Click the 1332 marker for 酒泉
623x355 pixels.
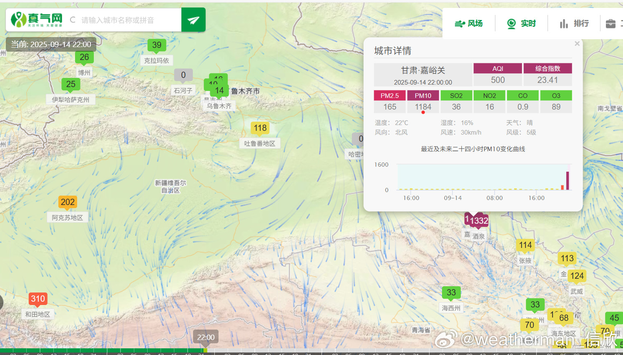pyautogui.click(x=479, y=221)
